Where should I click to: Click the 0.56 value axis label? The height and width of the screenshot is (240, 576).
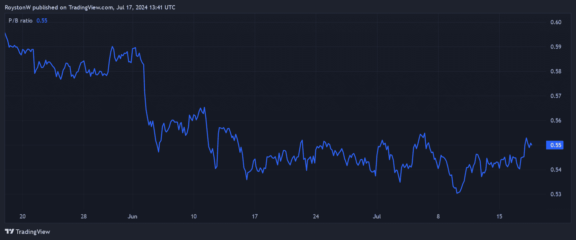556,120
